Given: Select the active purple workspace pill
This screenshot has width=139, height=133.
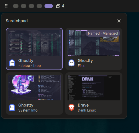Looking at the screenshot, I should (x=49, y=6).
